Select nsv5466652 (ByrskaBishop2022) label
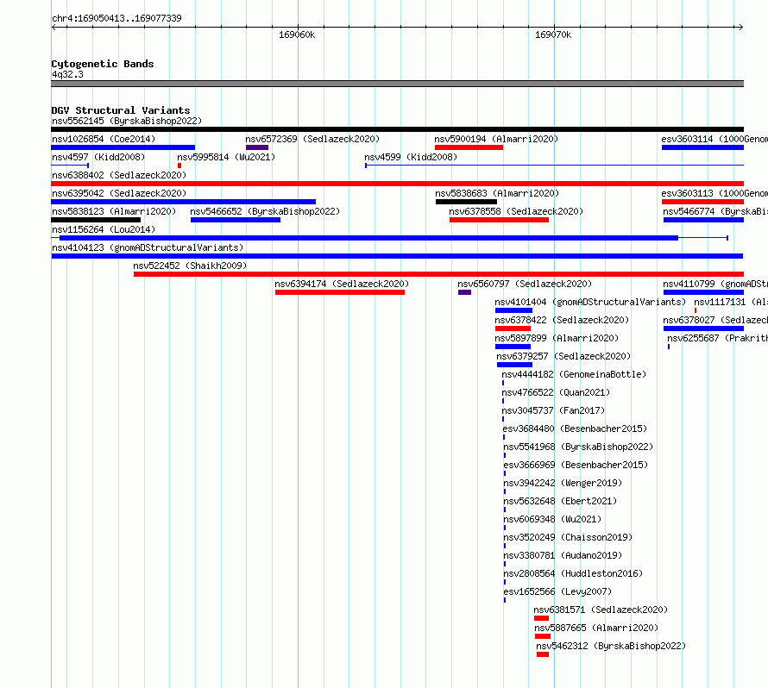Image resolution: width=768 pixels, height=688 pixels. pos(265,211)
